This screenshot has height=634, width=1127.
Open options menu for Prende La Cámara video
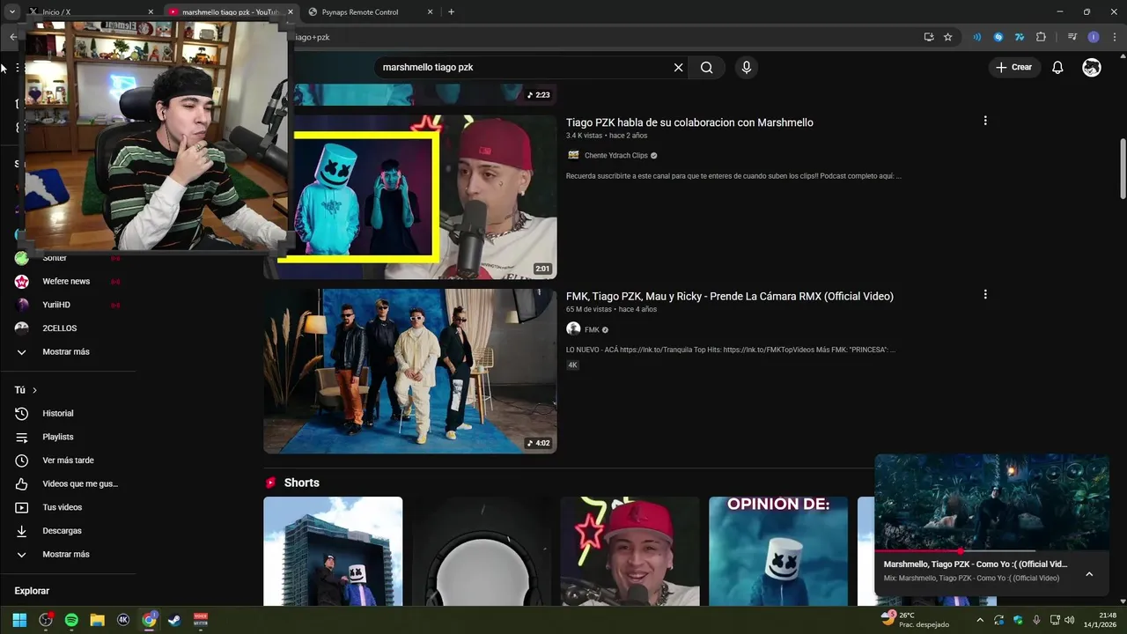tap(985, 294)
